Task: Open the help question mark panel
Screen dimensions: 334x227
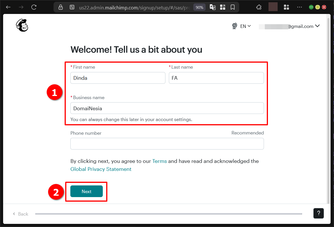Action: click(318, 213)
